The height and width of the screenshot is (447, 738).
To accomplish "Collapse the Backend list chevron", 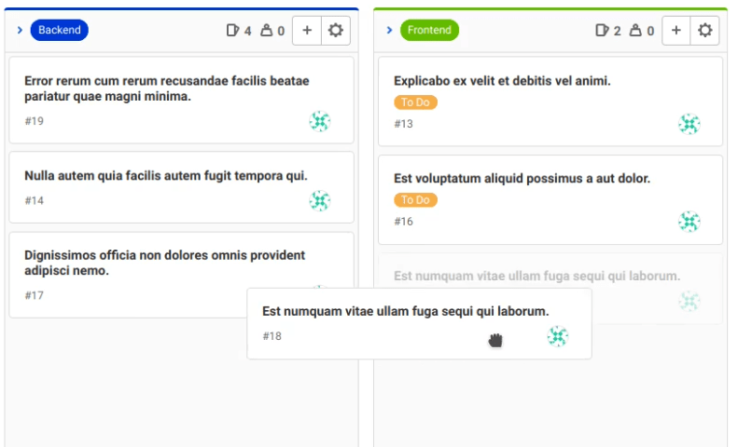I will click(20, 31).
